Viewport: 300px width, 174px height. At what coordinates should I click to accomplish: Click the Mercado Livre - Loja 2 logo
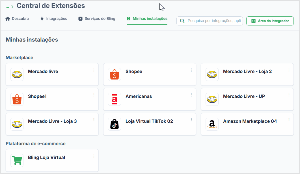pyautogui.click(x=212, y=74)
